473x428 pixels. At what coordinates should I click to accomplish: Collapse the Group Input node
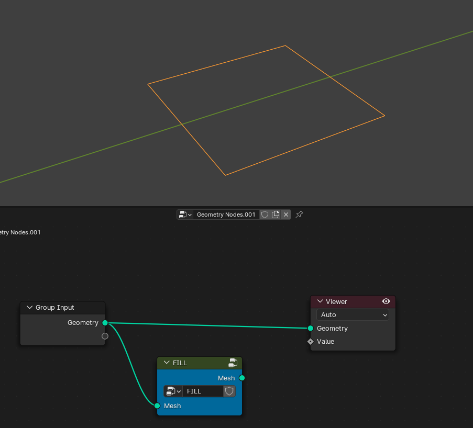[29, 308]
